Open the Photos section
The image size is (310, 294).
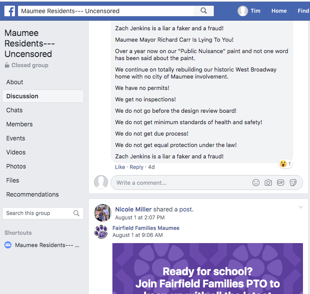coord(16,166)
